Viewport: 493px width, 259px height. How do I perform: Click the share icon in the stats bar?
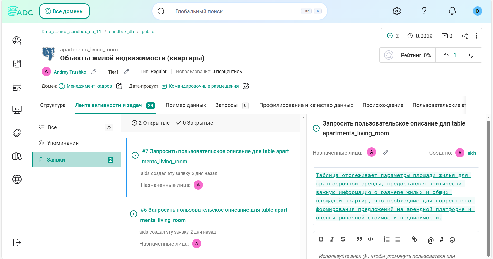pos(465,36)
